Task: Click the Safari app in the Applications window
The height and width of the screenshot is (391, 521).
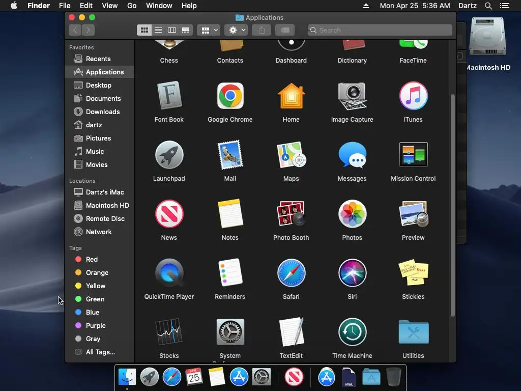Action: point(291,273)
